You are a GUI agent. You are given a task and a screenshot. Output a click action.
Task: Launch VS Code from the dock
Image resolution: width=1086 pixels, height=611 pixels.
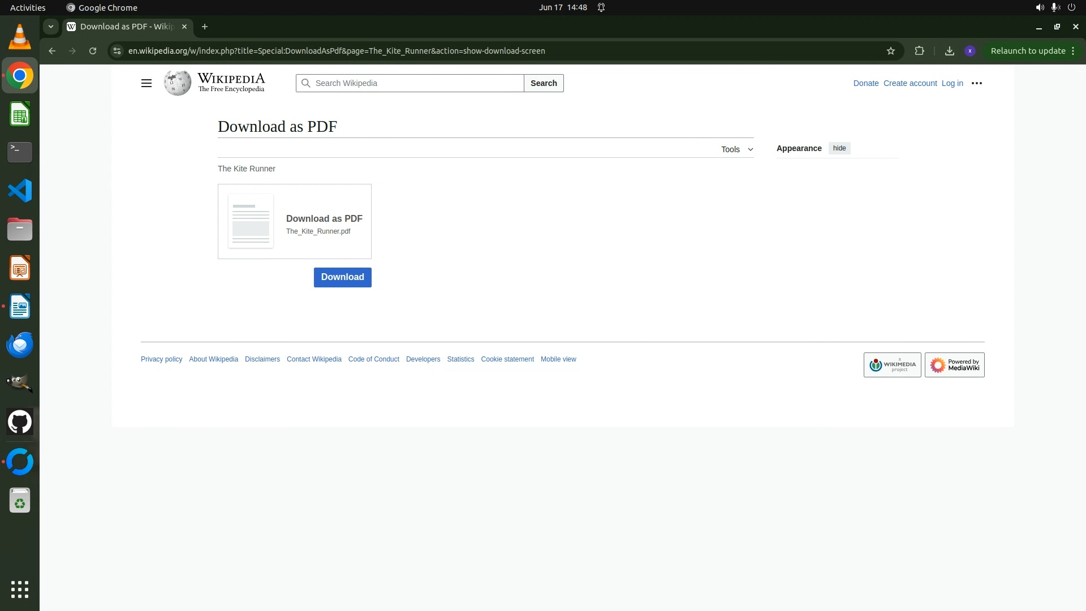point(20,191)
